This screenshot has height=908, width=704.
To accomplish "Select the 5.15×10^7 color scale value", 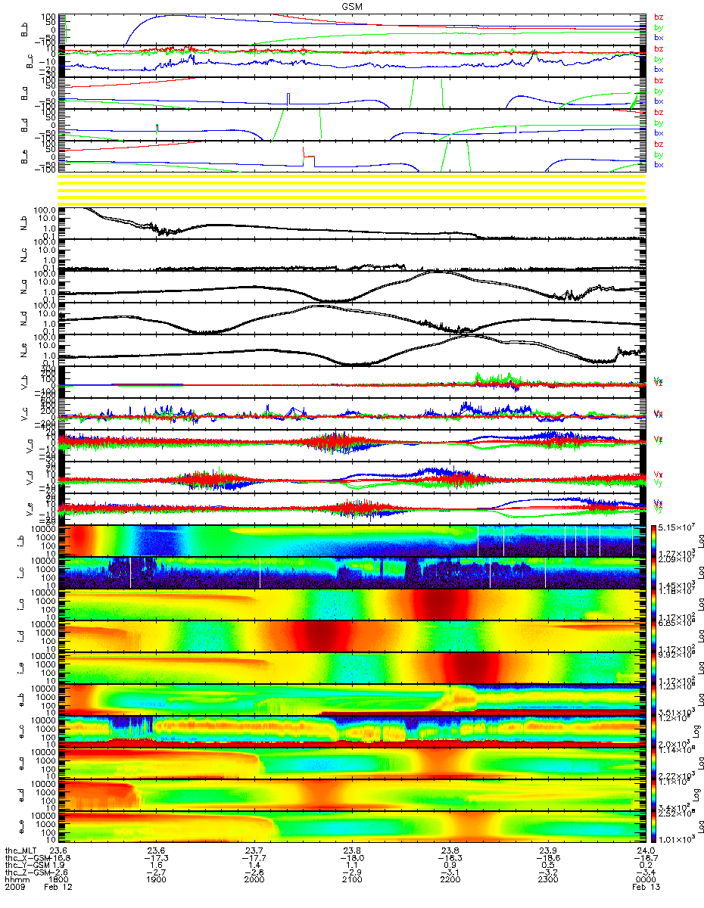I will 676,527.
